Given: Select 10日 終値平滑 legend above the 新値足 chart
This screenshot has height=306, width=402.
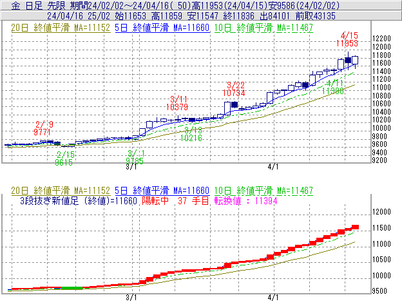Looking at the screenshot, I should tap(263, 191).
